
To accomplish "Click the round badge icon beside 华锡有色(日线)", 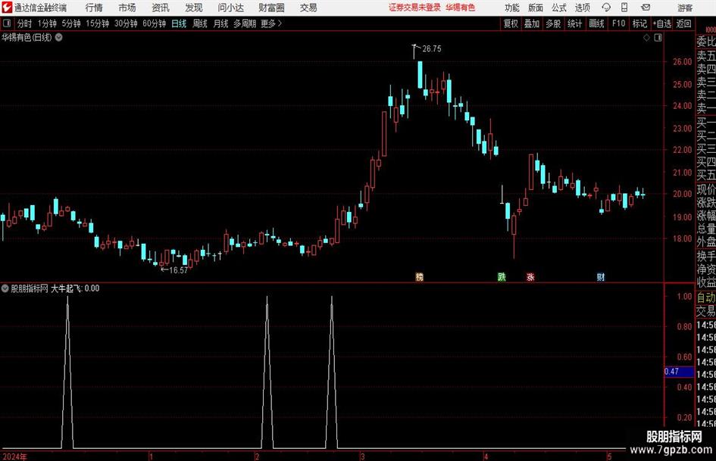I will [59, 37].
